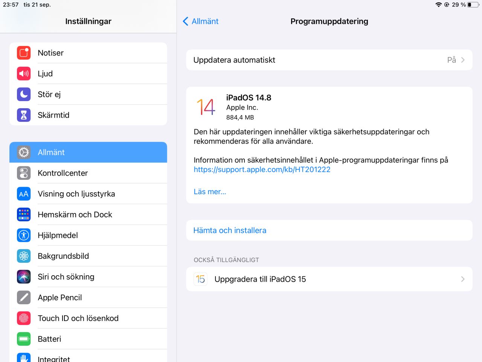Tap the Bakgrundsbild flower icon
Image resolution: width=482 pixels, height=362 pixels.
24,256
